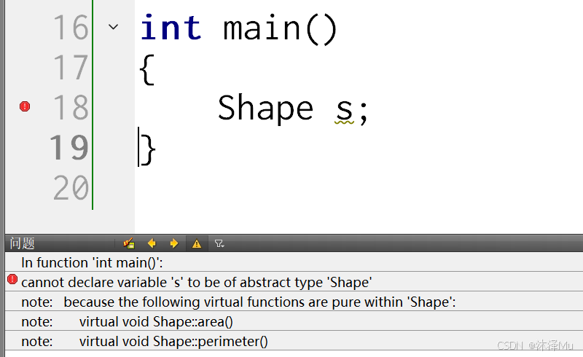The height and width of the screenshot is (357, 583).
Task: Click the opening brace on line 17
Action: point(147,69)
